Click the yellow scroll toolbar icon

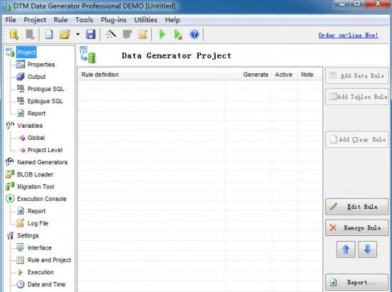(143, 34)
